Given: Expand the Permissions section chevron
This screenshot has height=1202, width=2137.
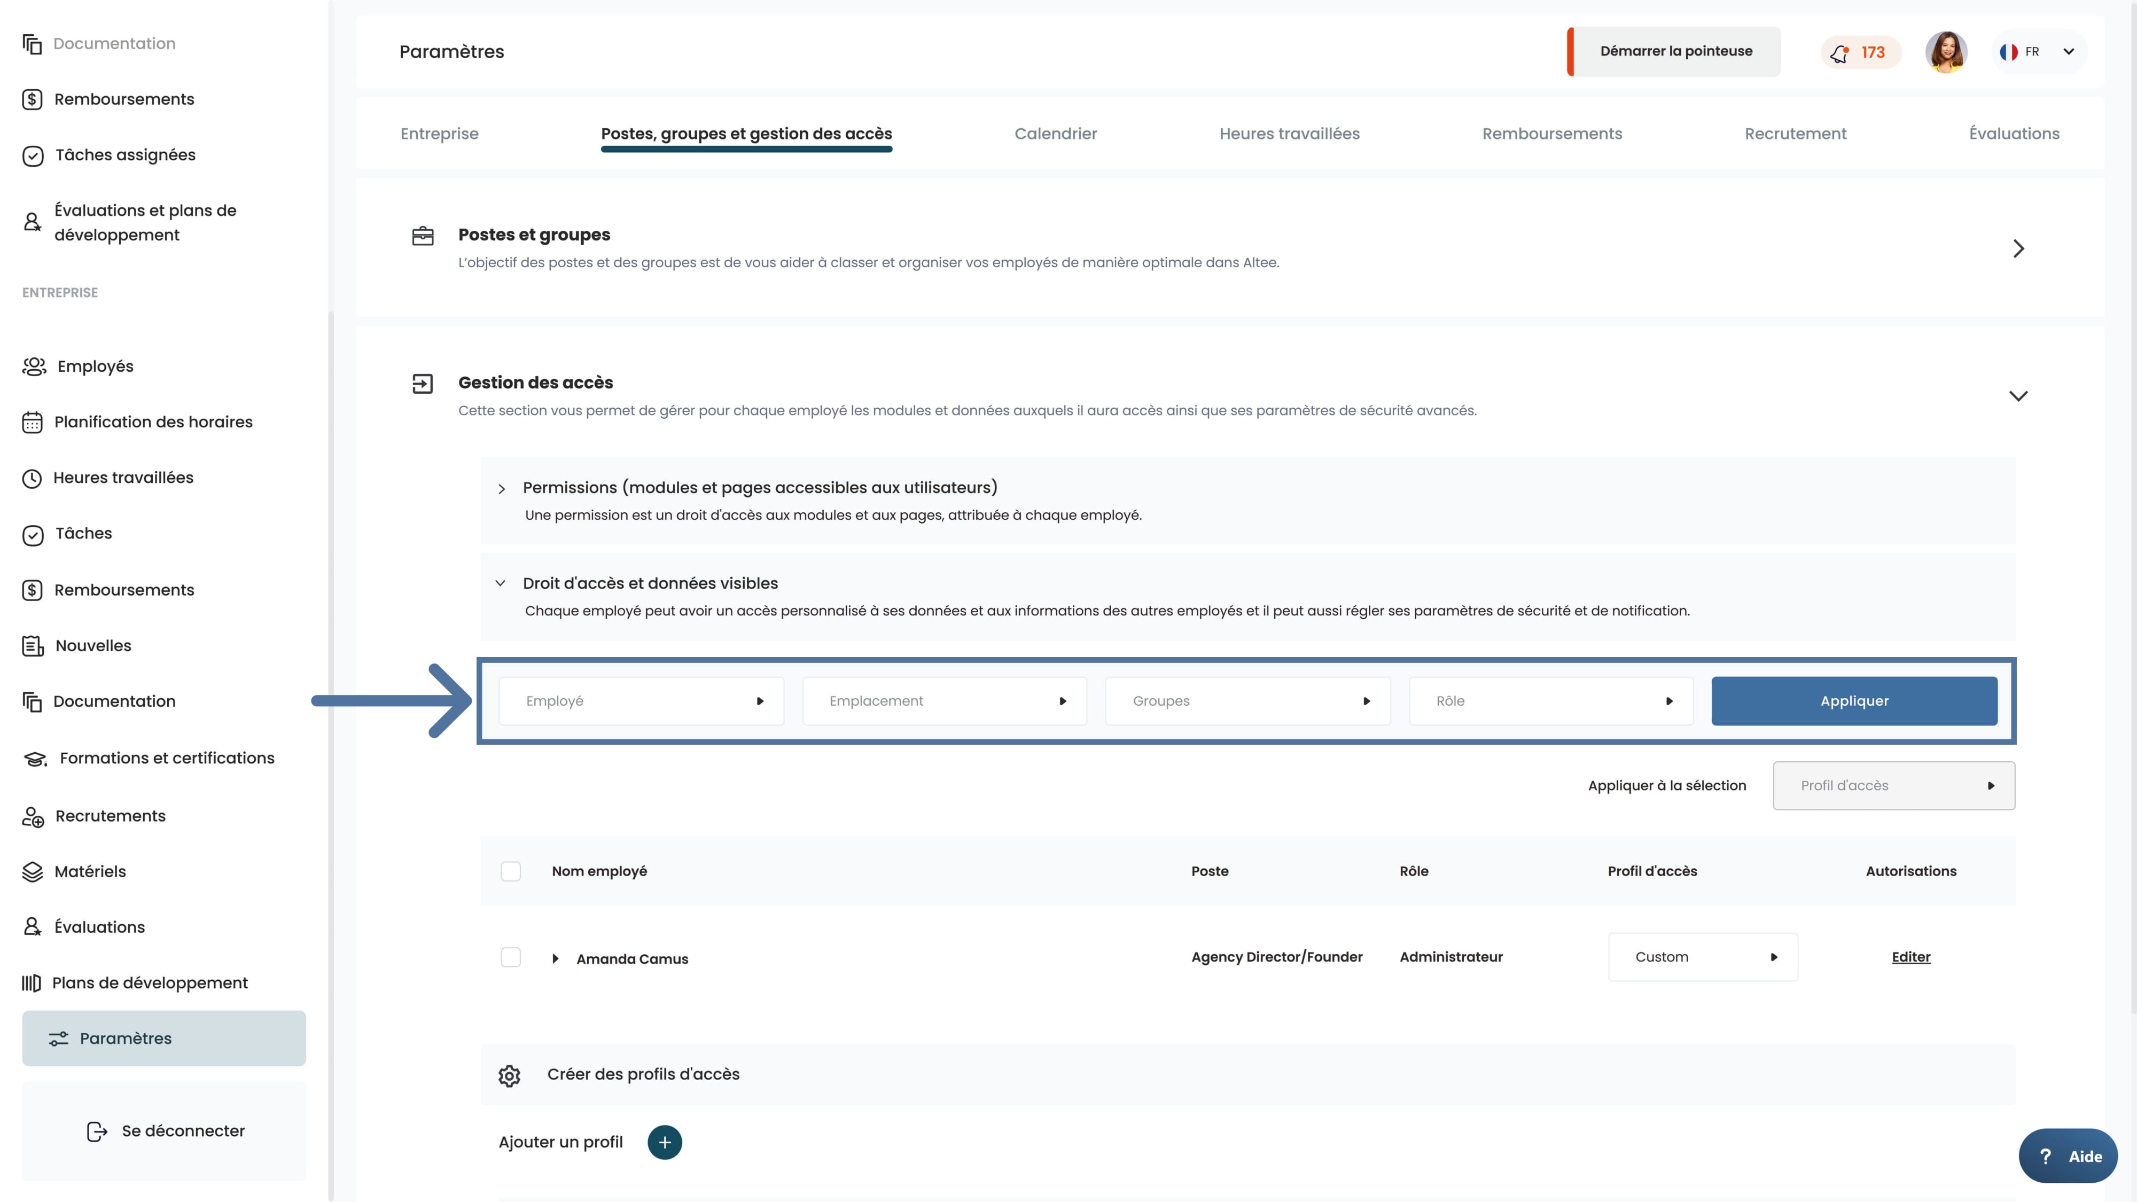Looking at the screenshot, I should click(x=501, y=489).
